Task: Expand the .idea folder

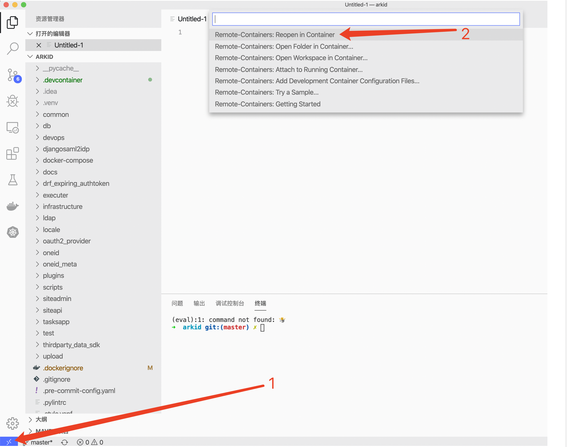Action: pyautogui.click(x=93, y=91)
